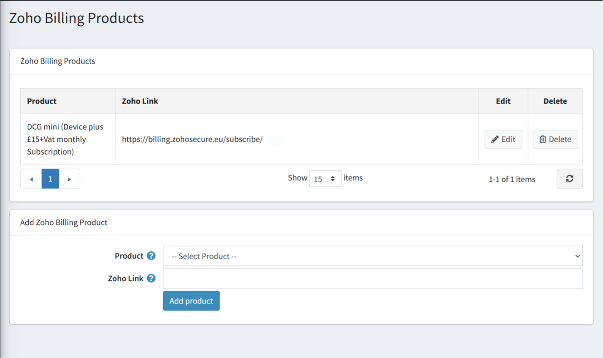Click the refresh grid icon button
The height and width of the screenshot is (358, 603).
[569, 179]
